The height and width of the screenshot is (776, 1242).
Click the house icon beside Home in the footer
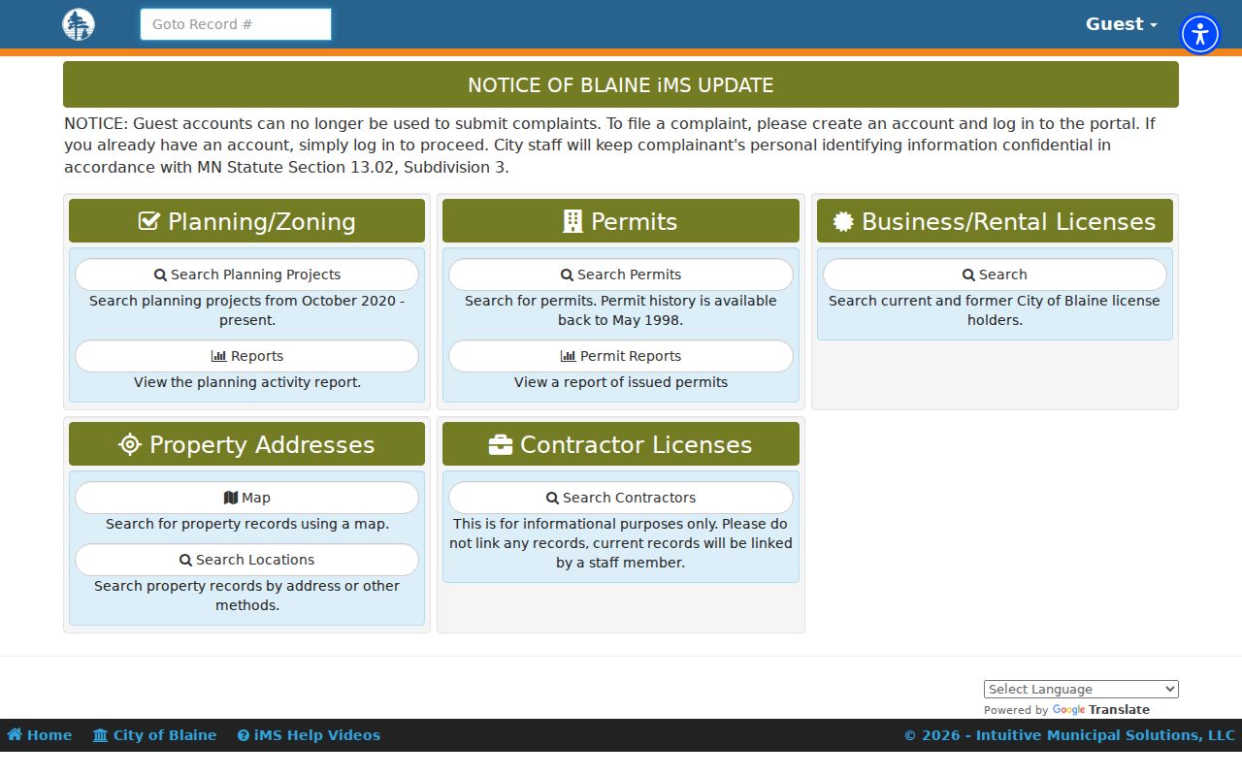[x=15, y=735]
